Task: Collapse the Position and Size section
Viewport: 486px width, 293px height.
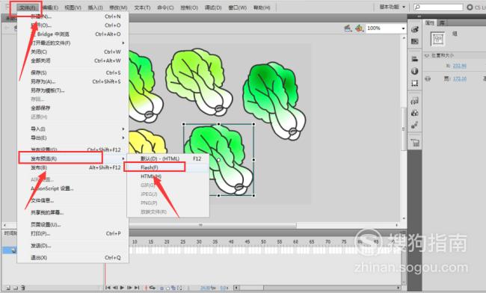Action: click(426, 56)
